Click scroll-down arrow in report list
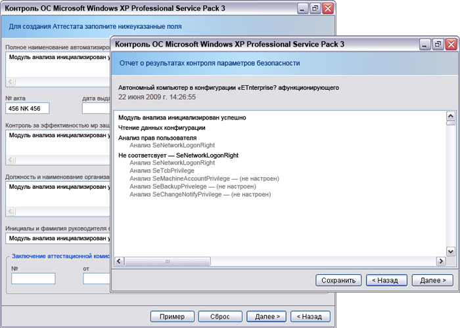 tap(451, 251)
